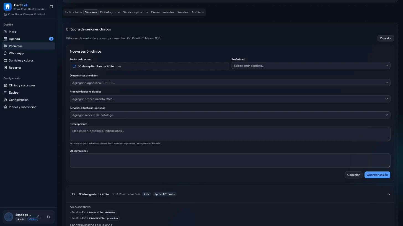This screenshot has width=403, height=226.
Task: Click the building icon beside Clínica y sucursales
Action: pos(5,85)
